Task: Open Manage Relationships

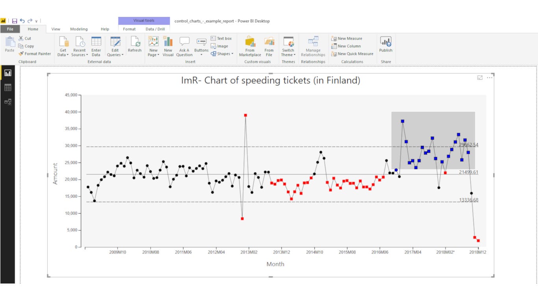Action: [312, 46]
